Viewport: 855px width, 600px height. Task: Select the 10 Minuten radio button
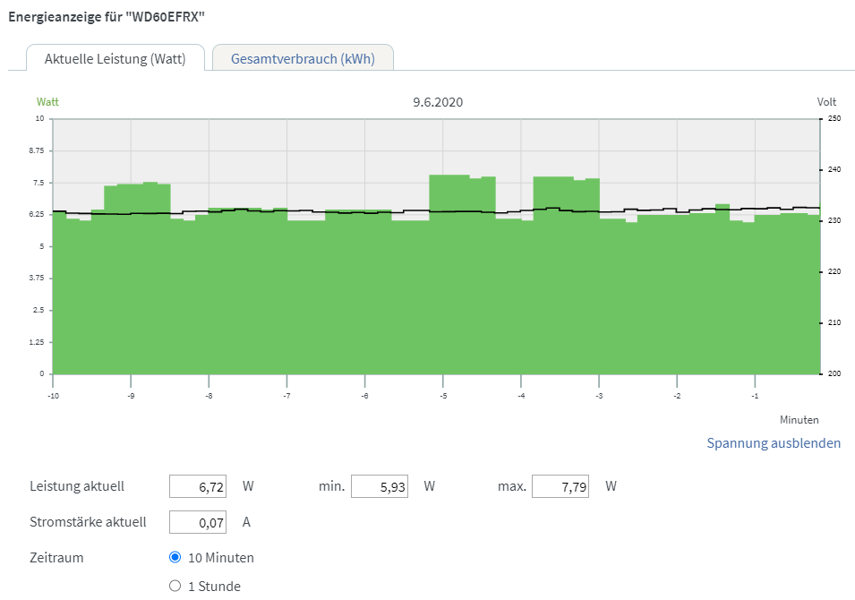pyautogui.click(x=175, y=557)
